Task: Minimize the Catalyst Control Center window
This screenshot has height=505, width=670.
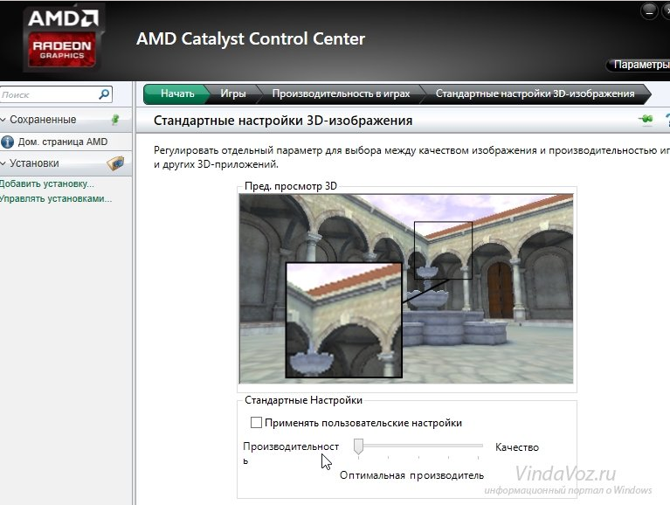Action: tap(649, 11)
